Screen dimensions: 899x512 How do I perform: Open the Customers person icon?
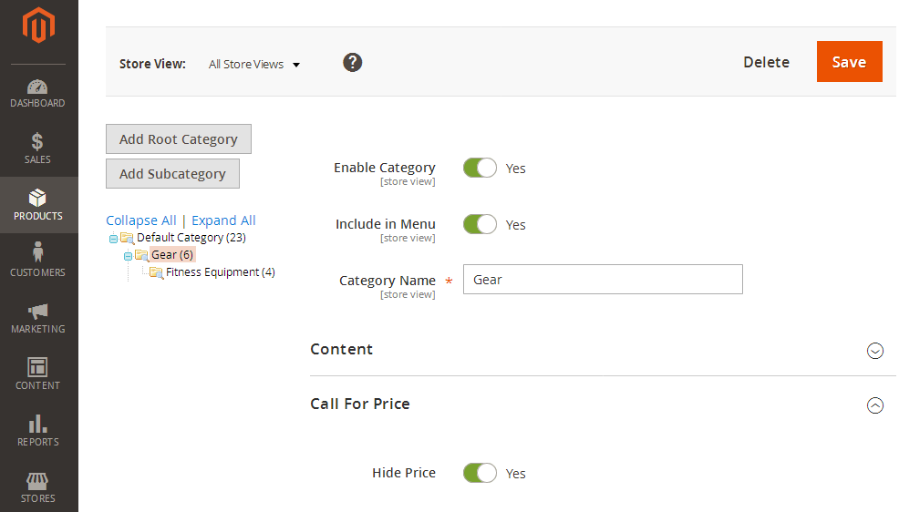click(x=37, y=252)
